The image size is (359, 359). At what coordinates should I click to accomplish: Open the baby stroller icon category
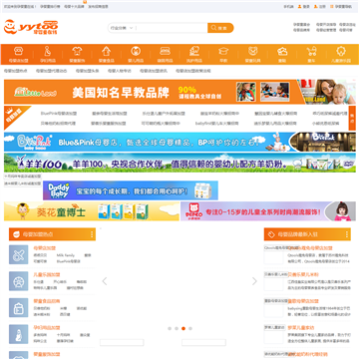tap(311, 54)
